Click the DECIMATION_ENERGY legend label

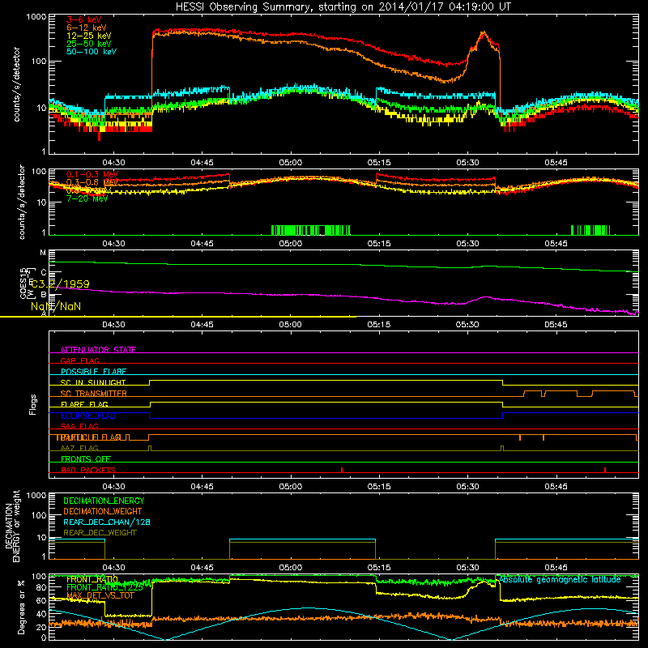(104, 501)
